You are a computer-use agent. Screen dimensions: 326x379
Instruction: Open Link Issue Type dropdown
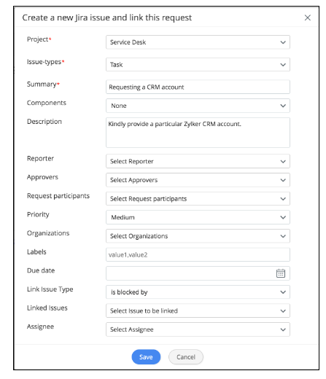pyautogui.click(x=198, y=292)
